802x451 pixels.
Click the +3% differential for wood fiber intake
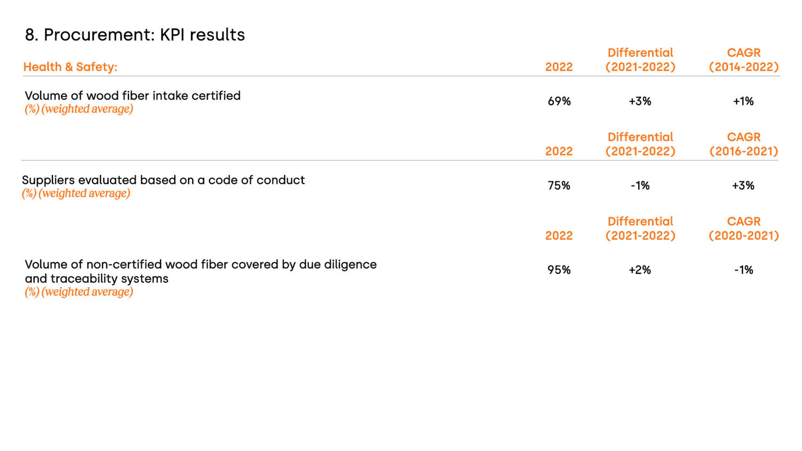click(640, 101)
